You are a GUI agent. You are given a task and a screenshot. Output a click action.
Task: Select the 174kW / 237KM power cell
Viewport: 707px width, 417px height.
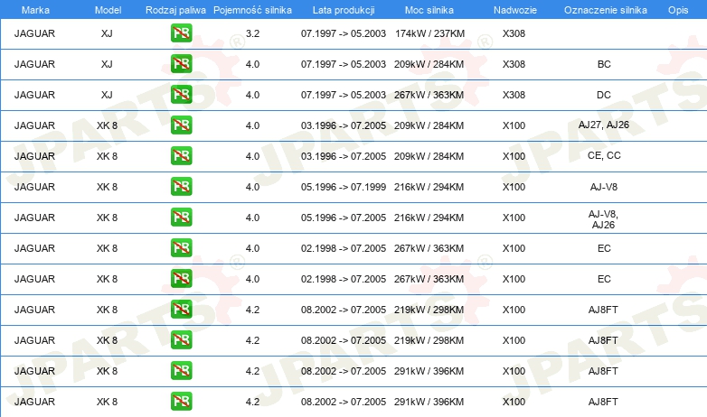point(429,33)
